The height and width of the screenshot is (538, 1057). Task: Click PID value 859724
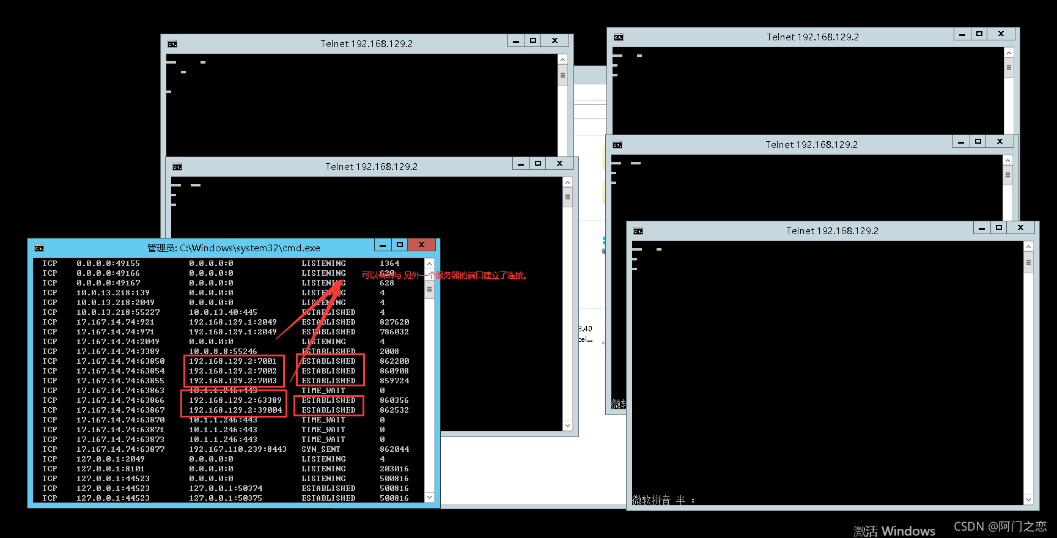394,381
